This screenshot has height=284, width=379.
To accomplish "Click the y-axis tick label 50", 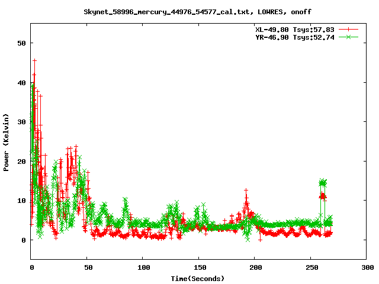I will coord(21,43).
